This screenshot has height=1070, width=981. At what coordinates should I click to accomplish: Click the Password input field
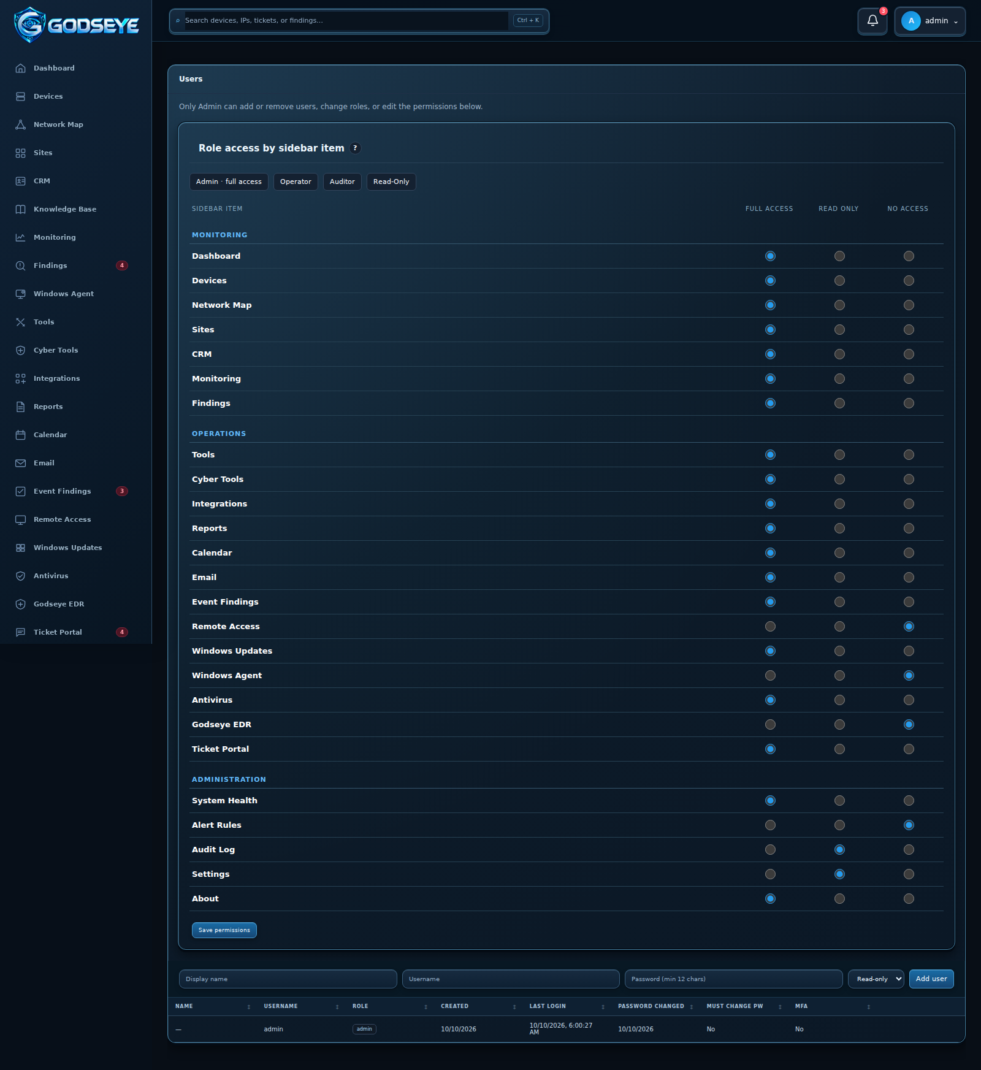coord(733,979)
